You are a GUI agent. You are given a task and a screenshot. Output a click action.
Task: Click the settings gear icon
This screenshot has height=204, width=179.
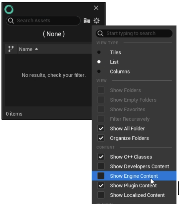coord(96,21)
